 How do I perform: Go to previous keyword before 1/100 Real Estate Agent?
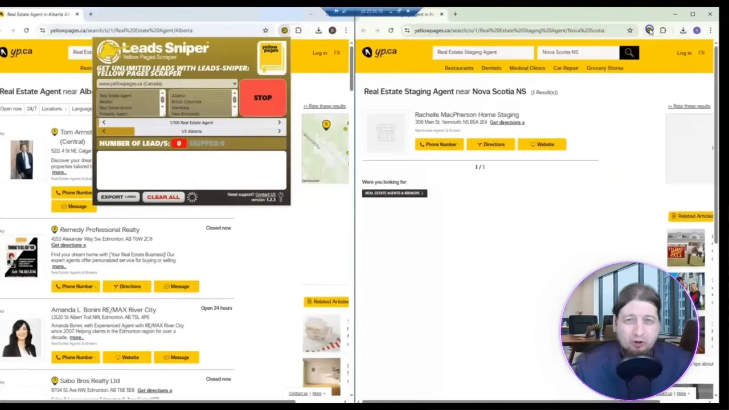tap(103, 122)
